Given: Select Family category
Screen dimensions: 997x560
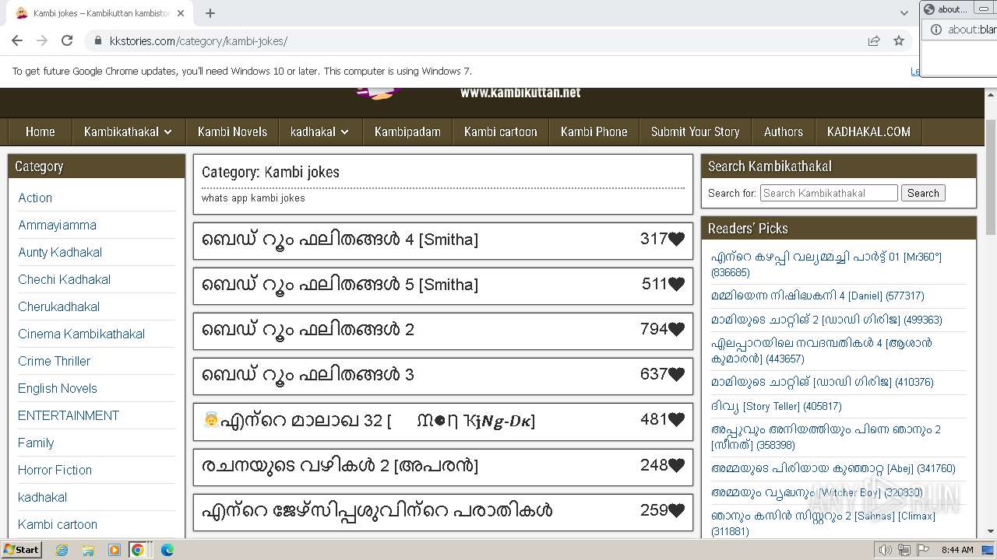Looking at the screenshot, I should [x=36, y=443].
